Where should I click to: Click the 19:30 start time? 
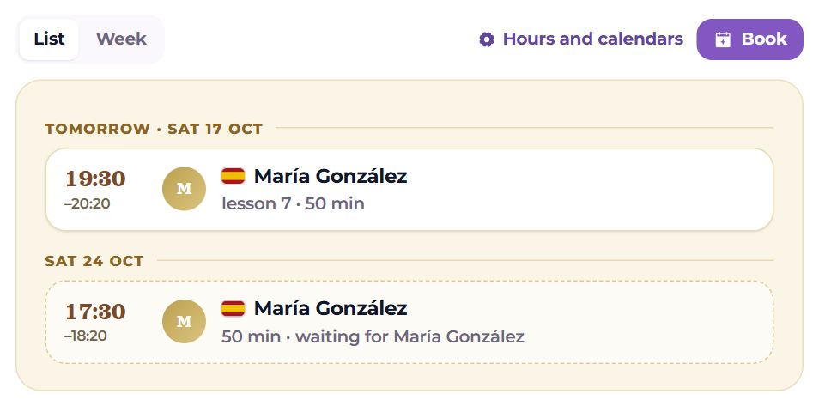click(x=95, y=179)
